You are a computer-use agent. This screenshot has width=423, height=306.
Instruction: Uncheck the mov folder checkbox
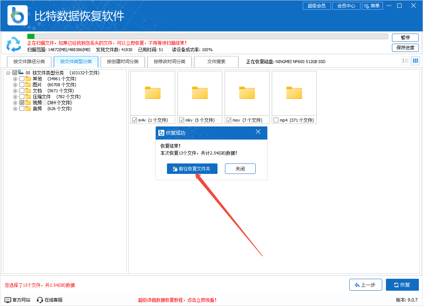[x=229, y=120]
